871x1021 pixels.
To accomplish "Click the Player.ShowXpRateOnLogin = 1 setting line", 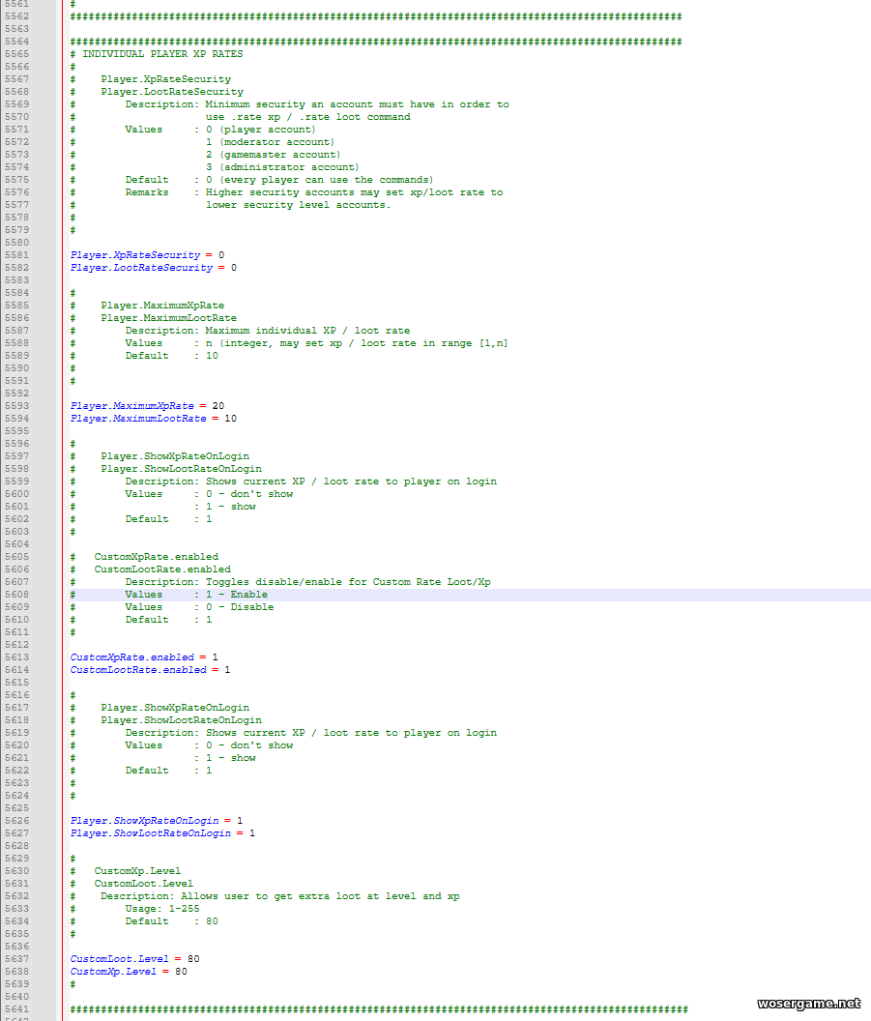I will tap(156, 821).
